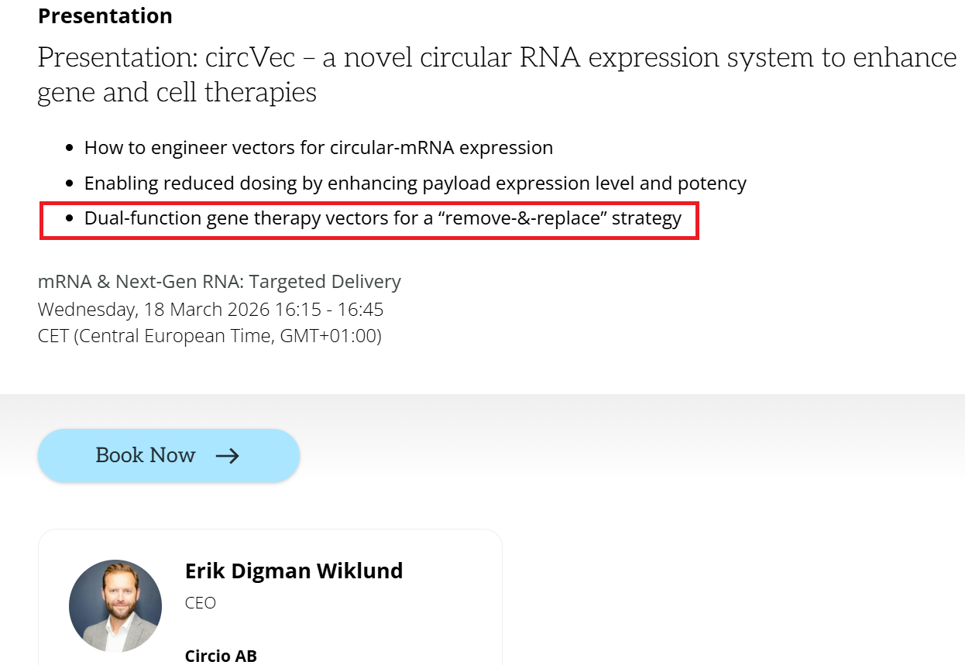Screen dimensions: 965x665
Task: Click the bold Presentation heading
Action: (105, 16)
